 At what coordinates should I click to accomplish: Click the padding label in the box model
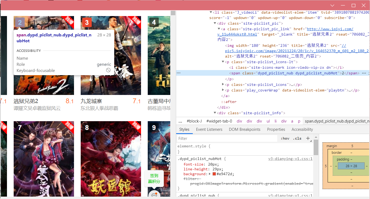(x=343, y=159)
